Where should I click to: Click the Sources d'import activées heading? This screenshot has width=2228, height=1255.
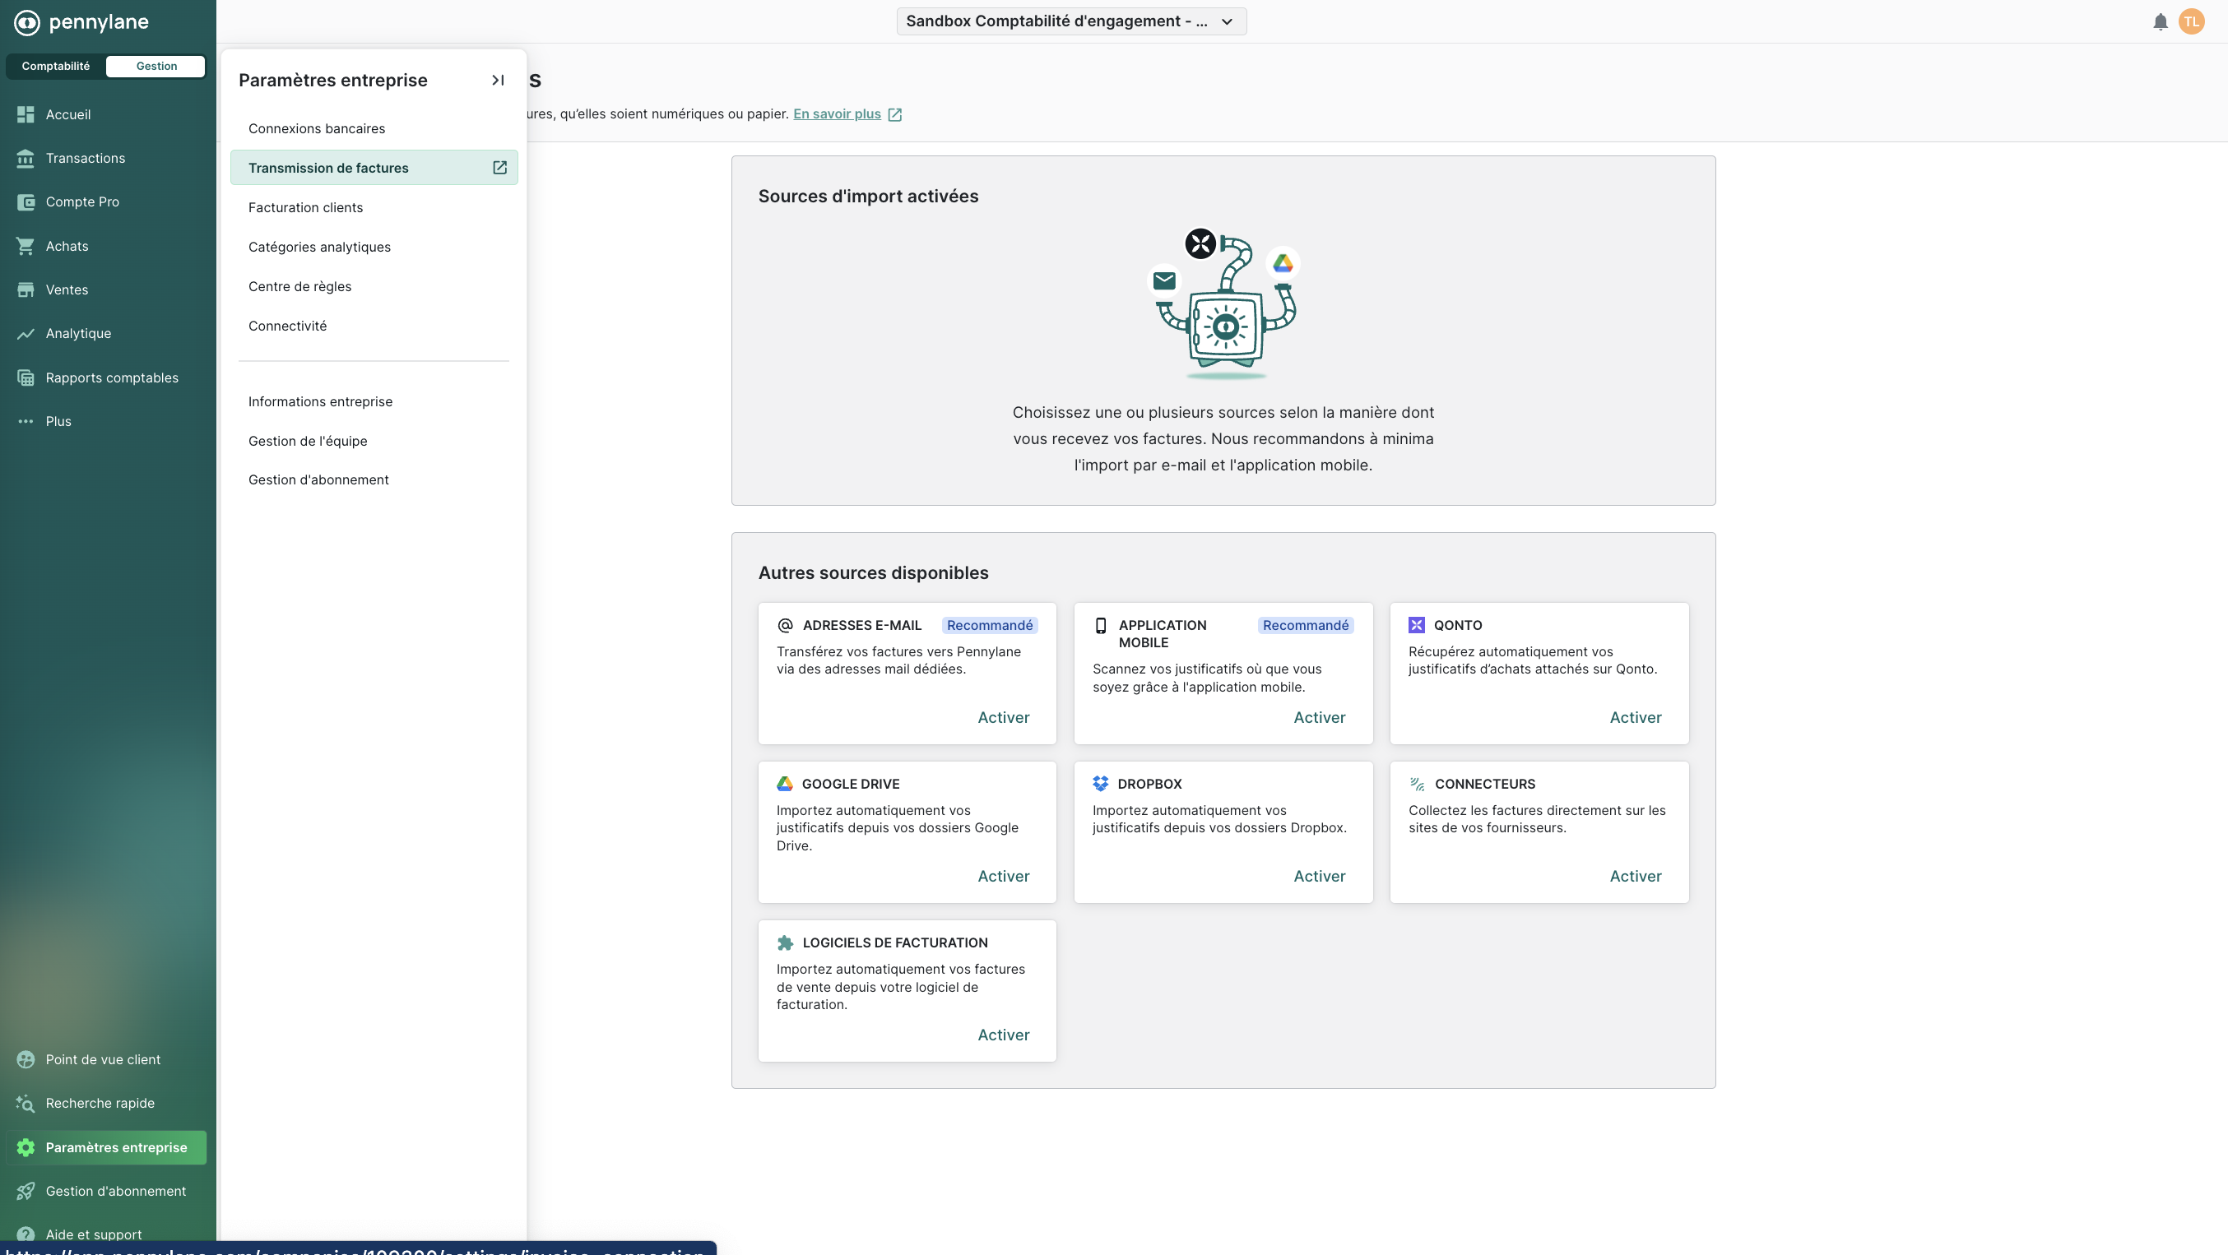coord(868,197)
